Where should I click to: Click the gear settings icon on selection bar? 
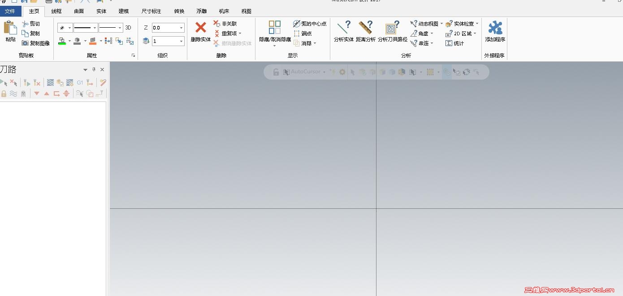(x=342, y=72)
